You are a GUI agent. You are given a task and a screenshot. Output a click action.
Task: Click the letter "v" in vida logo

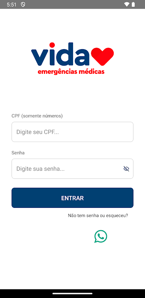[40, 57]
